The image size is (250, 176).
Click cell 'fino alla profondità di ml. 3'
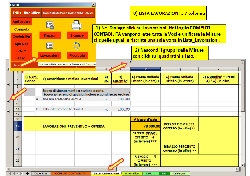pyautogui.click(x=72, y=99)
